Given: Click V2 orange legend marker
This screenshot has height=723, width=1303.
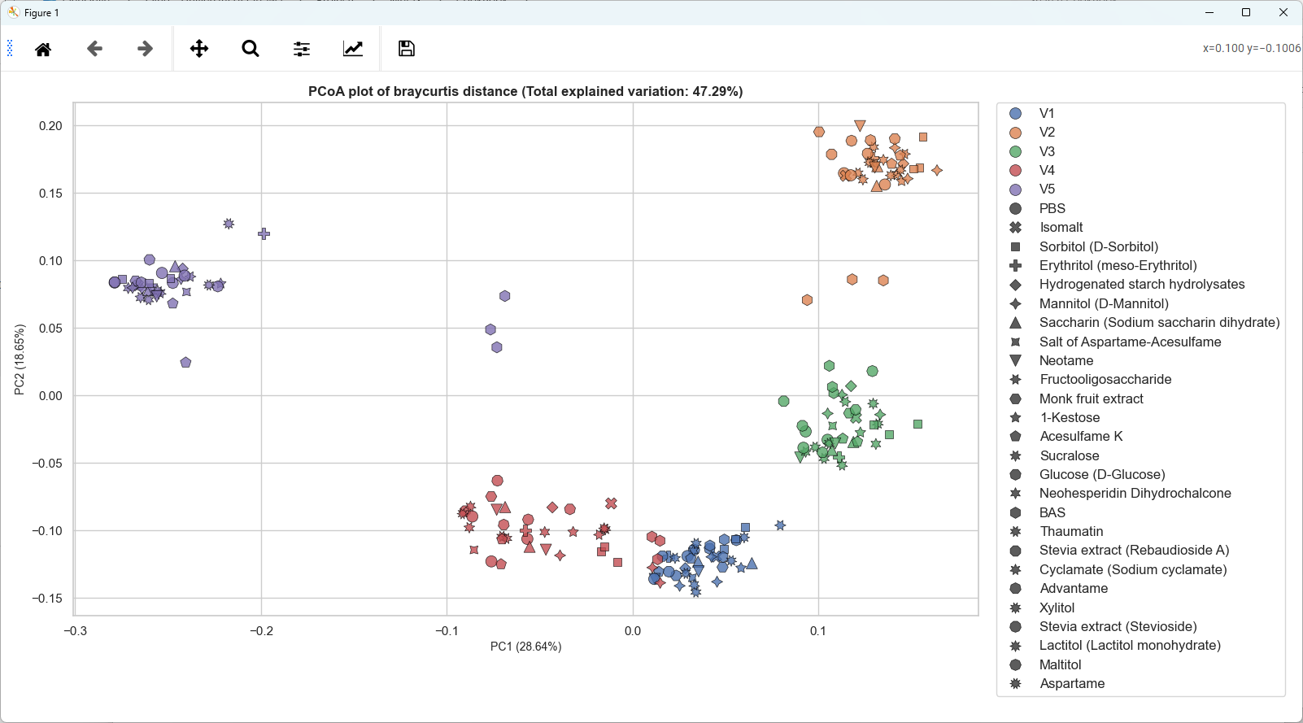Looking at the screenshot, I should point(1015,133).
